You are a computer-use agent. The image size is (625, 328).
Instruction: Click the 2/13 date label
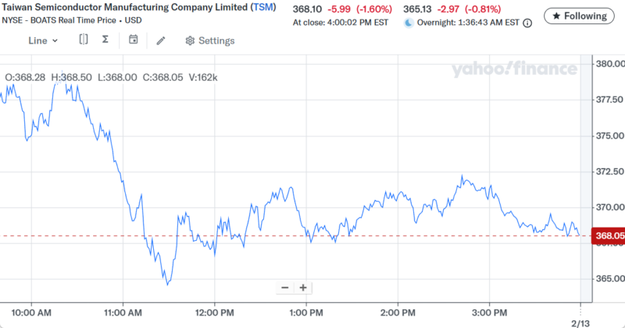(580, 321)
